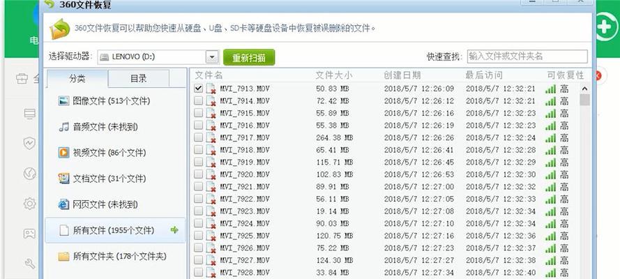
Task: Check the MVI_7916.MOV checkbox
Action: [199, 126]
